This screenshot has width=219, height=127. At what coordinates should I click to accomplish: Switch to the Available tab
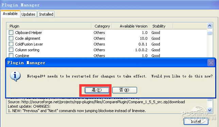(10, 14)
